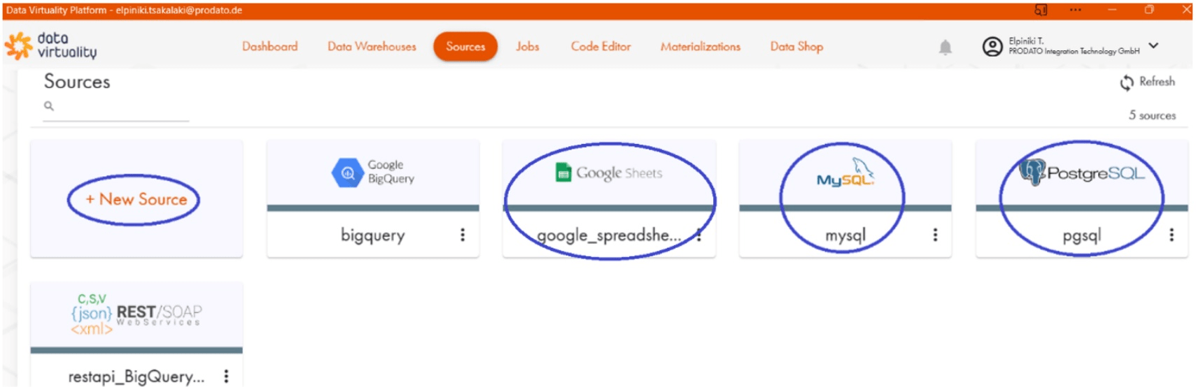Select the MySQL source logo
The width and height of the screenshot is (1196, 387).
pyautogui.click(x=845, y=173)
